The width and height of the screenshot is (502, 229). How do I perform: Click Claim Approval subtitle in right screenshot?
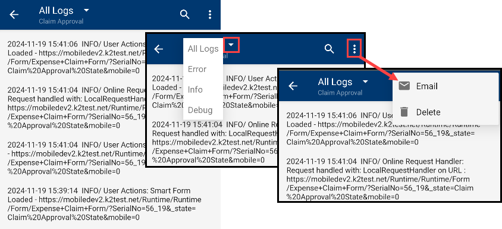pyautogui.click(x=340, y=93)
